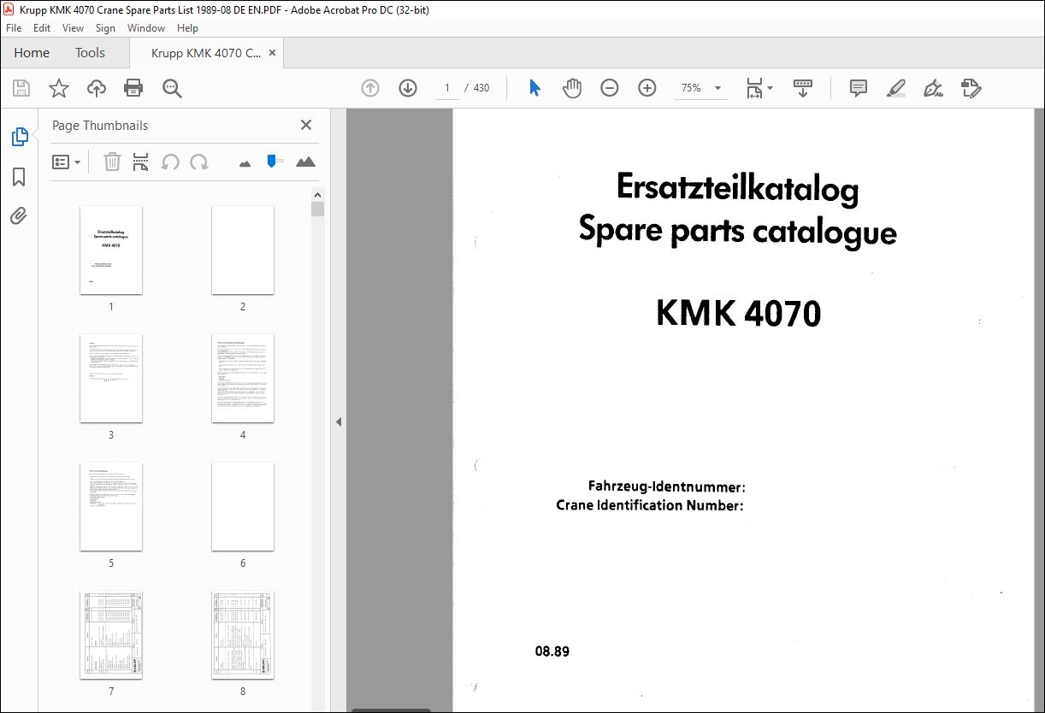This screenshot has height=713, width=1045.
Task: Activate the arrow Selection tool
Action: click(x=534, y=88)
